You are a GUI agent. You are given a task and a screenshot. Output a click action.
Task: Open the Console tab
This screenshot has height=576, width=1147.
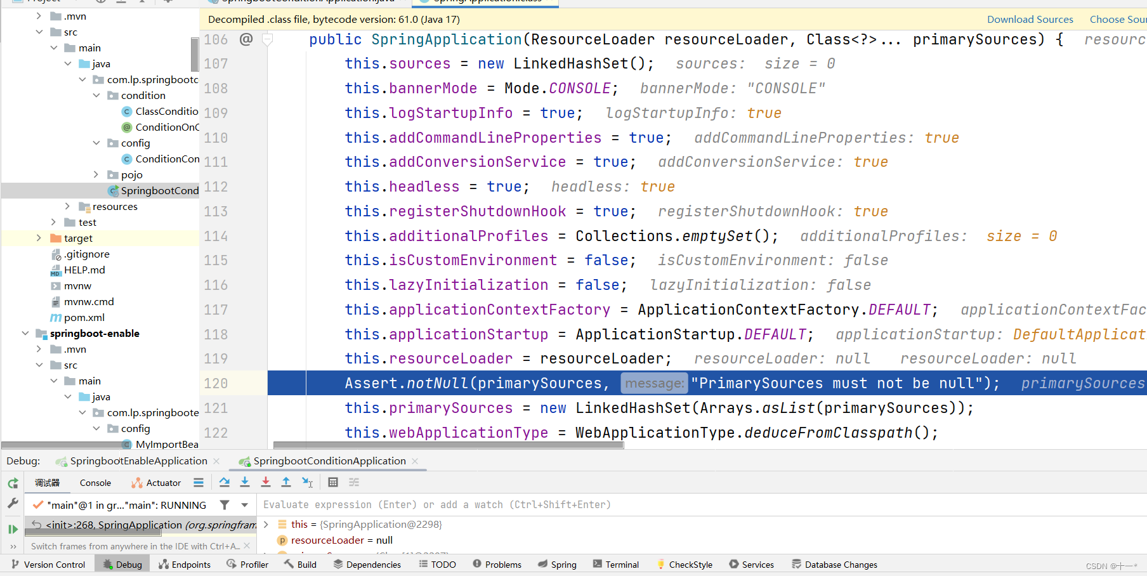tap(95, 483)
